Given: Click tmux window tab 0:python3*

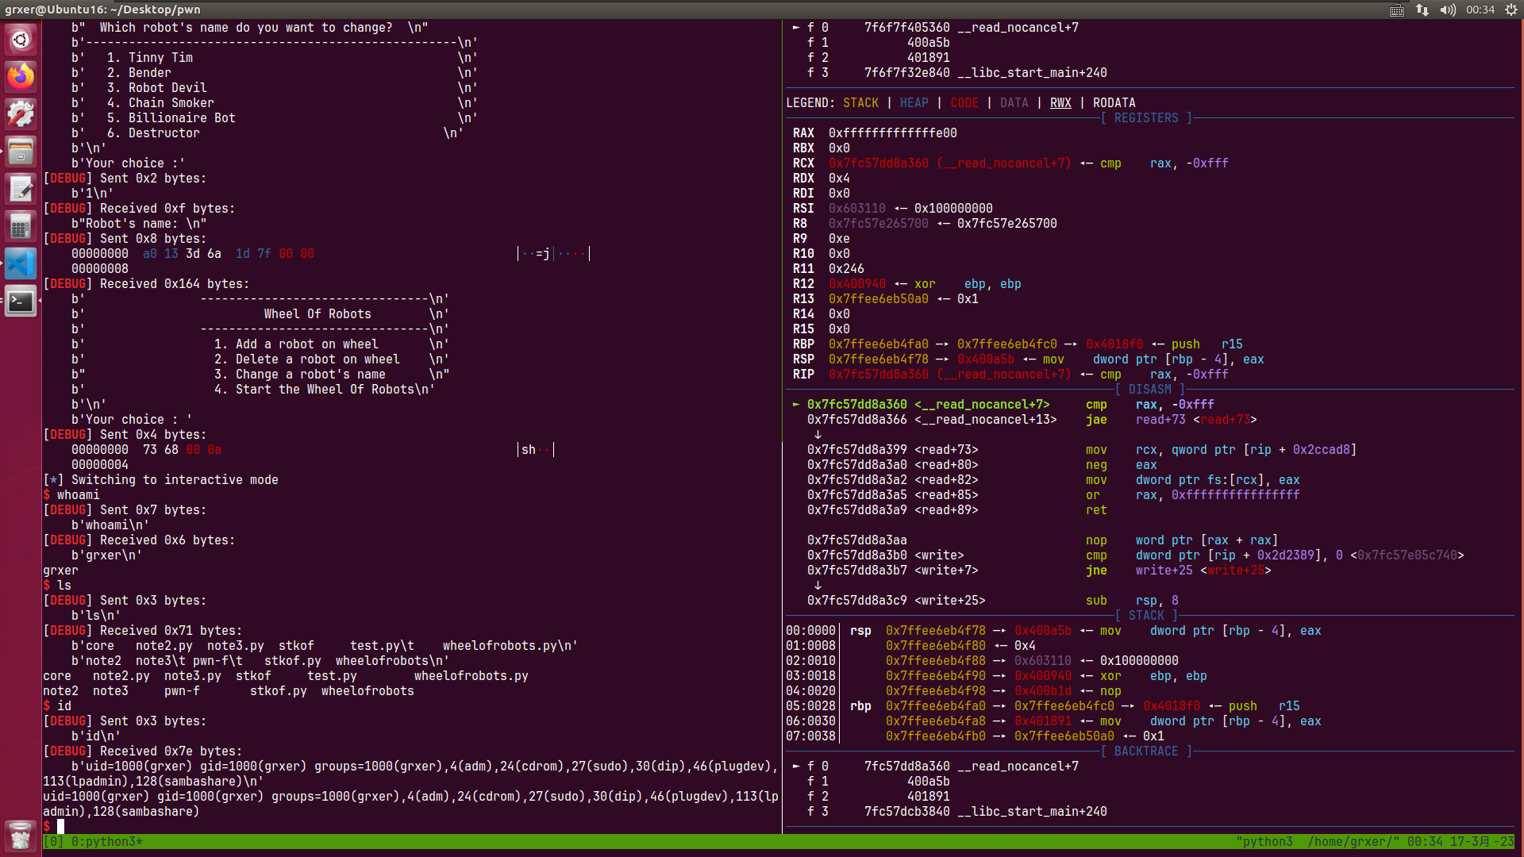Looking at the screenshot, I should click(x=106, y=841).
